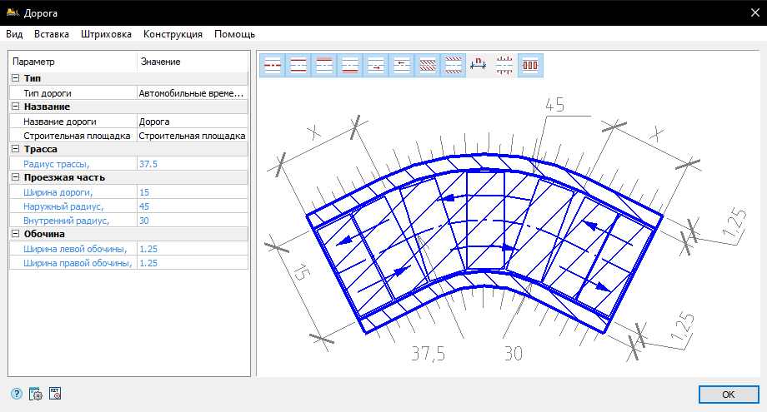Image resolution: width=767 pixels, height=412 pixels.
Task: Select the 'Ширина правой обочины,' label
Action: click(x=78, y=263)
